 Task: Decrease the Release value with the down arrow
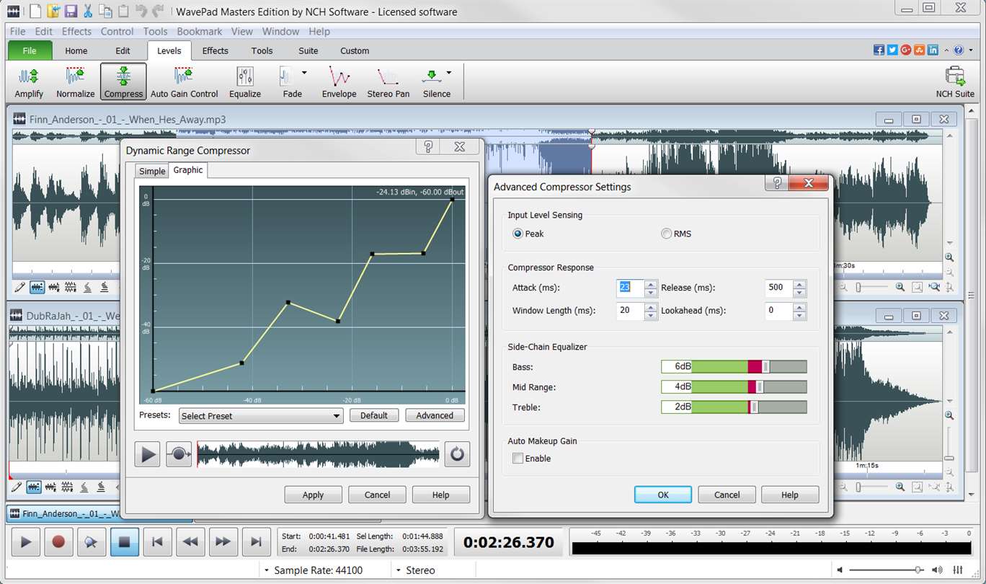coord(799,292)
